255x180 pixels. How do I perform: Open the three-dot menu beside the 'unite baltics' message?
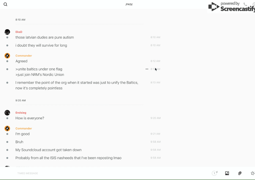pos(147,69)
